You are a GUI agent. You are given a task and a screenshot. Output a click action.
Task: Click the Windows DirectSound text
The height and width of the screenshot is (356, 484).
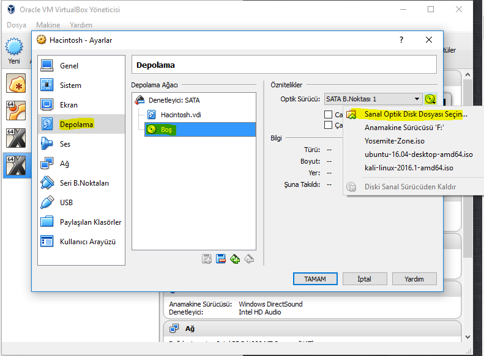(270, 304)
